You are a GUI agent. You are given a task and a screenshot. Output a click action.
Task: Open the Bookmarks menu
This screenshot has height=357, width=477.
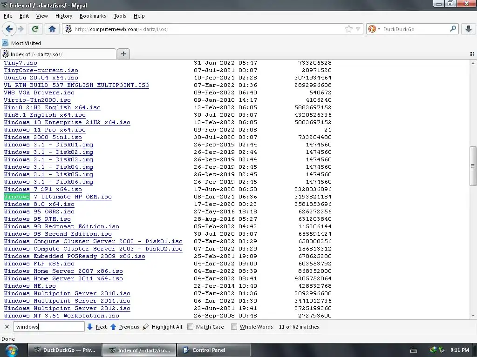(93, 16)
